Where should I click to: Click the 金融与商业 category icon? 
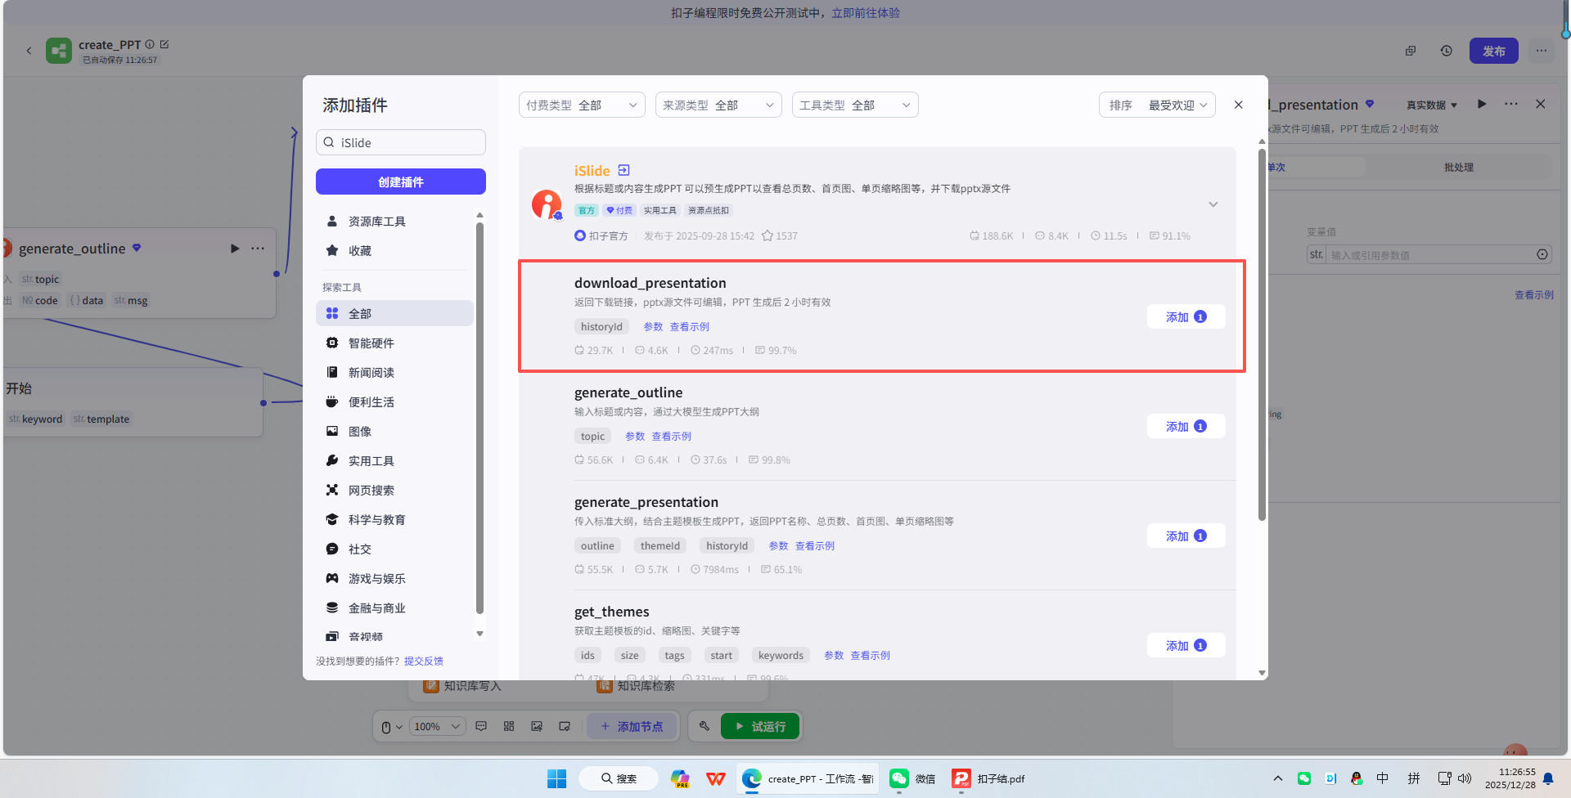point(332,607)
